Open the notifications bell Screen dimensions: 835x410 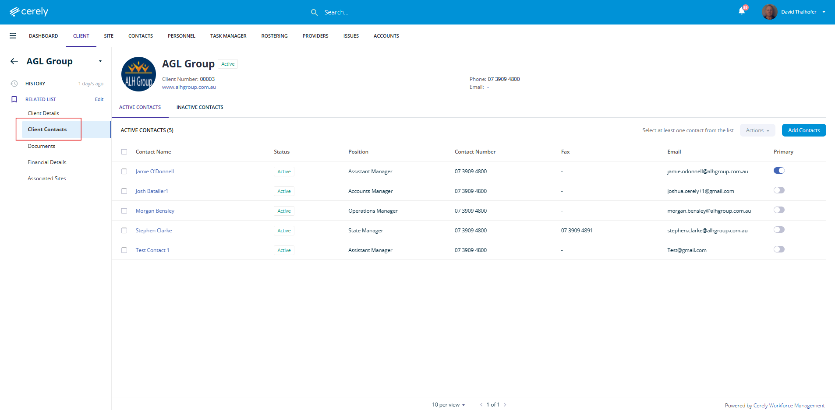pyautogui.click(x=741, y=11)
